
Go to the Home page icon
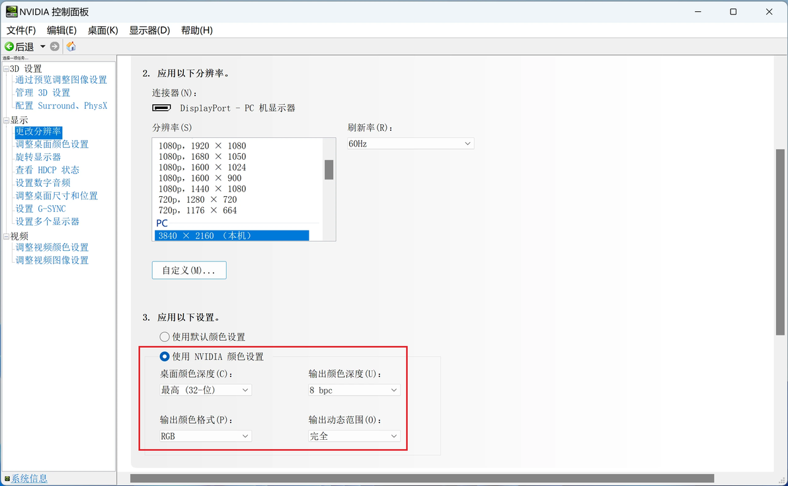[x=71, y=47]
